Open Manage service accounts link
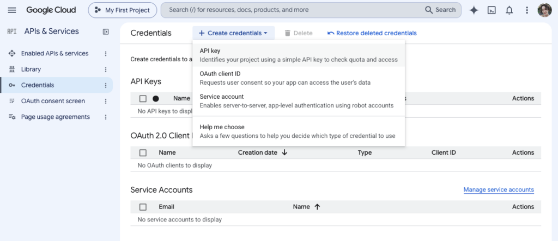558x241 pixels. click(x=499, y=189)
